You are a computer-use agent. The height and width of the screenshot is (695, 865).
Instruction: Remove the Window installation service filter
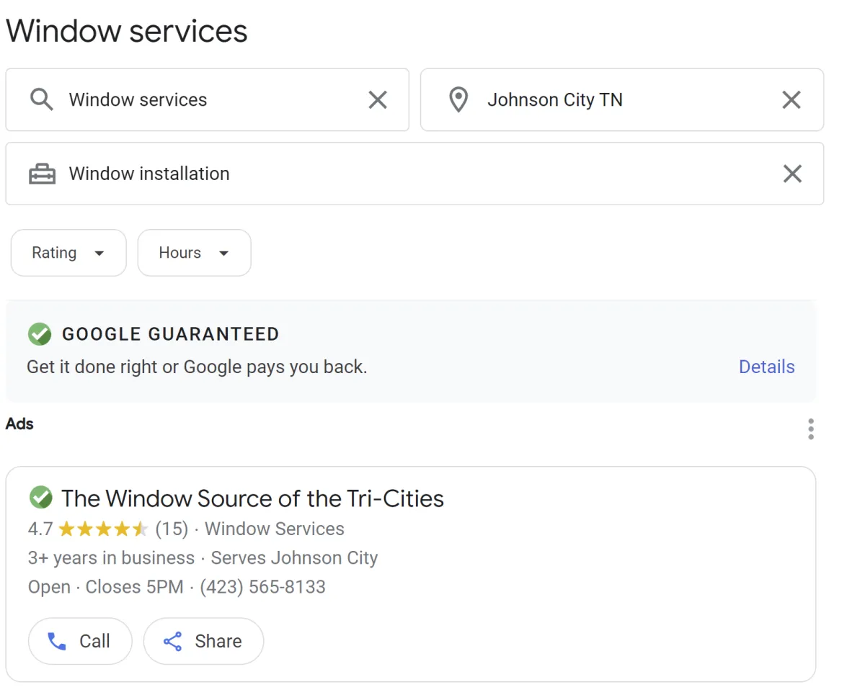point(792,174)
